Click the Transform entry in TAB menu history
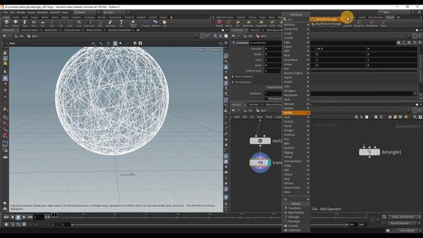 [x=294, y=208]
